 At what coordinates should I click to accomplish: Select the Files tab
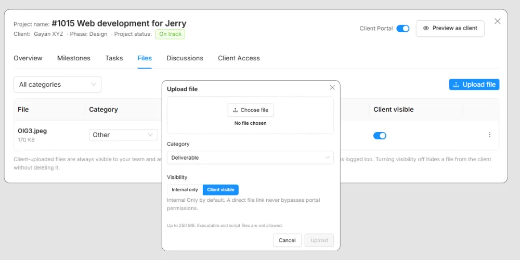click(x=145, y=58)
